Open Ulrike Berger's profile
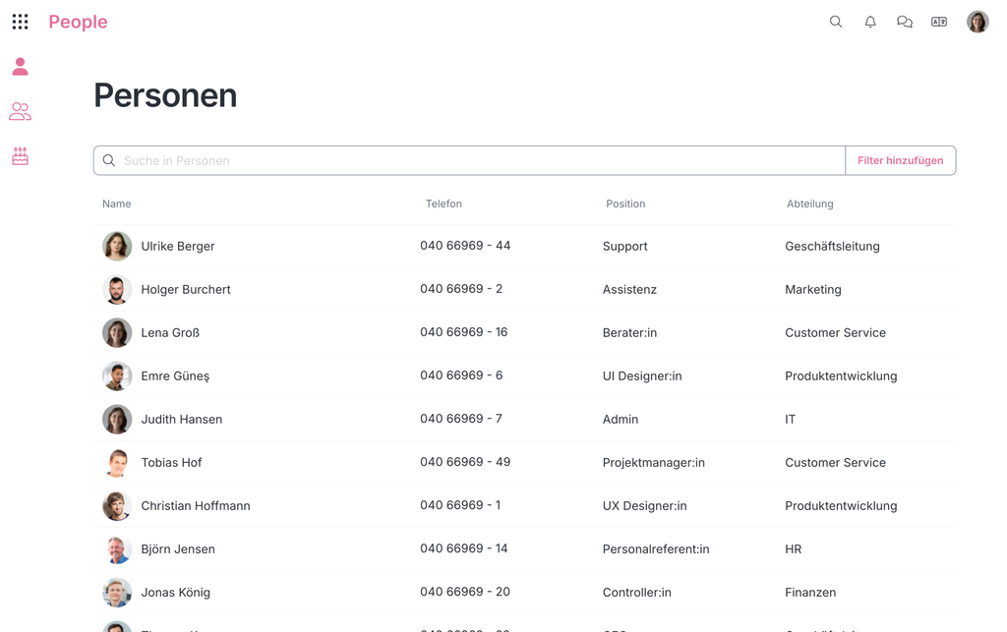The image size is (1007, 632). tap(177, 246)
